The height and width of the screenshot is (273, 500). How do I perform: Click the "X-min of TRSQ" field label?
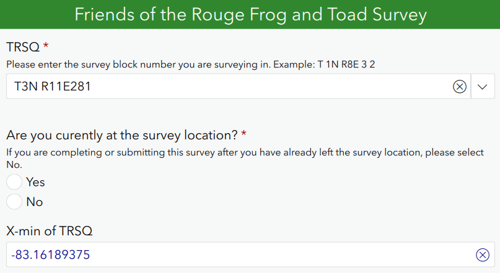pos(49,231)
